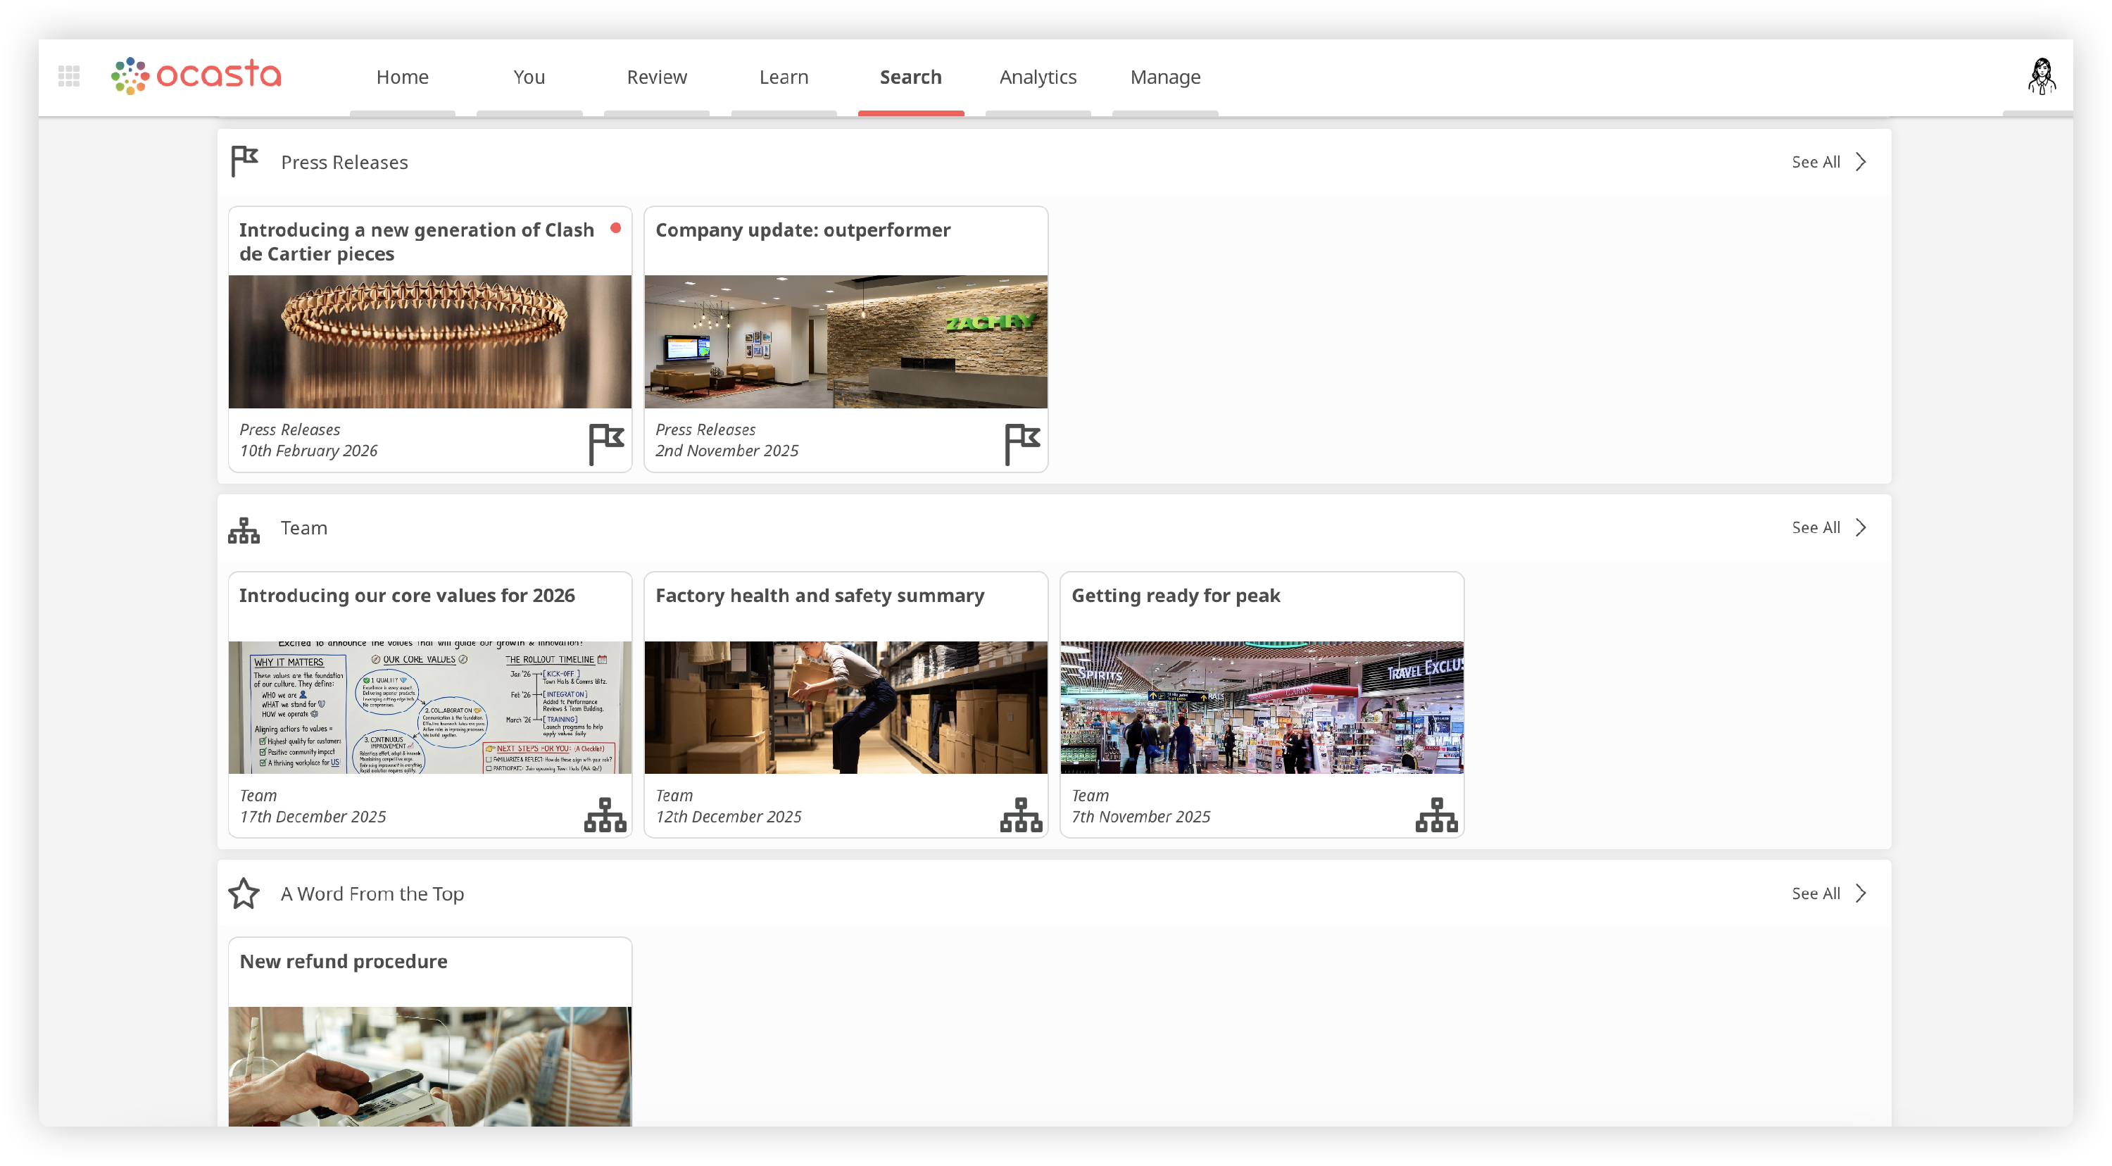Open the Manage tab
The width and height of the screenshot is (2112, 1166).
click(1164, 77)
